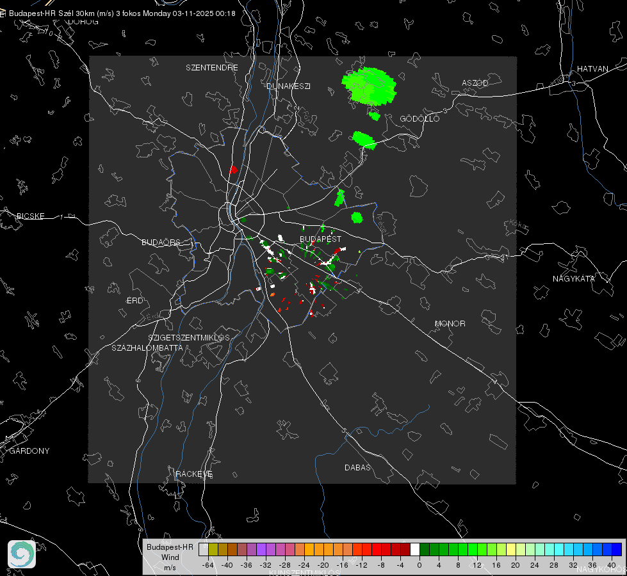Click the white zero-velocity swatch in the legend
627x576 pixels.
click(415, 550)
